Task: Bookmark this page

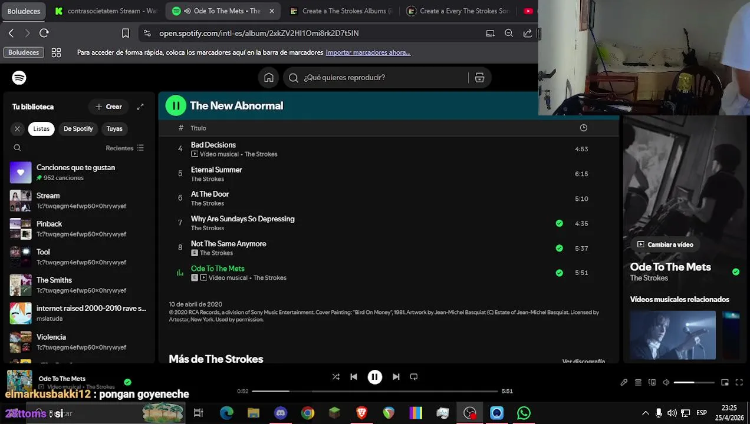Action: click(126, 33)
